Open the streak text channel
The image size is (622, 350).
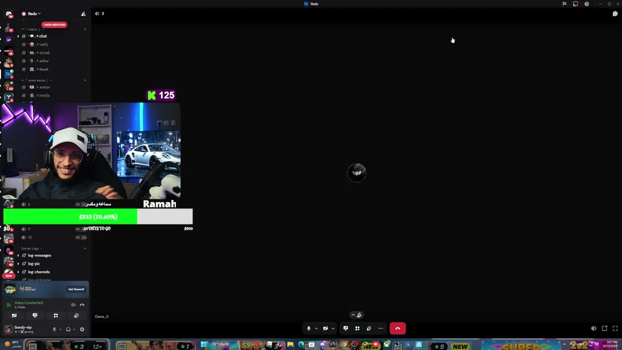pos(52,52)
